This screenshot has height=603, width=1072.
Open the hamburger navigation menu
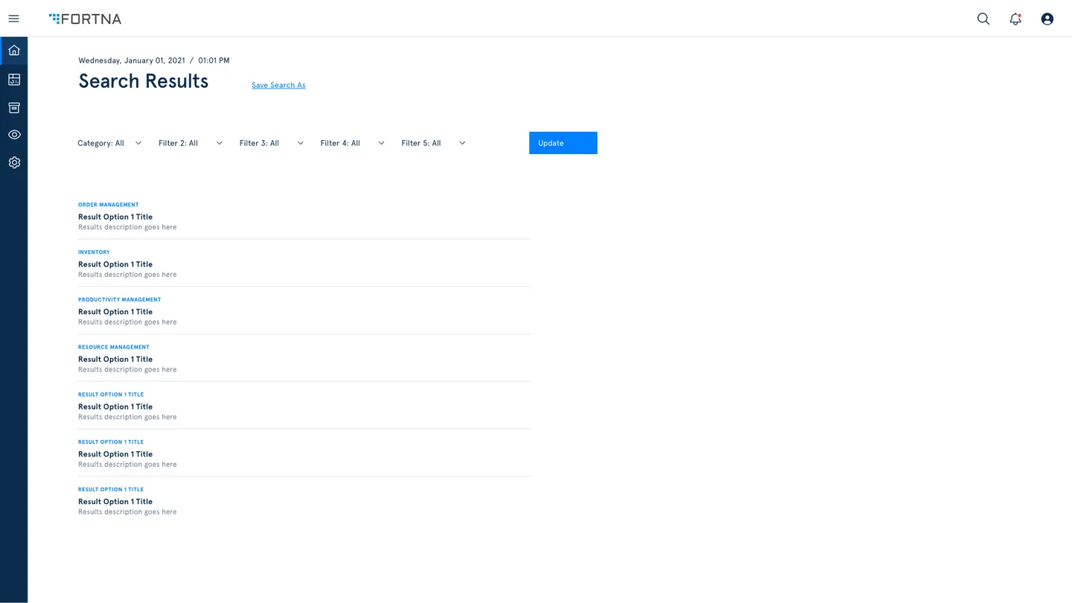pyautogui.click(x=13, y=19)
